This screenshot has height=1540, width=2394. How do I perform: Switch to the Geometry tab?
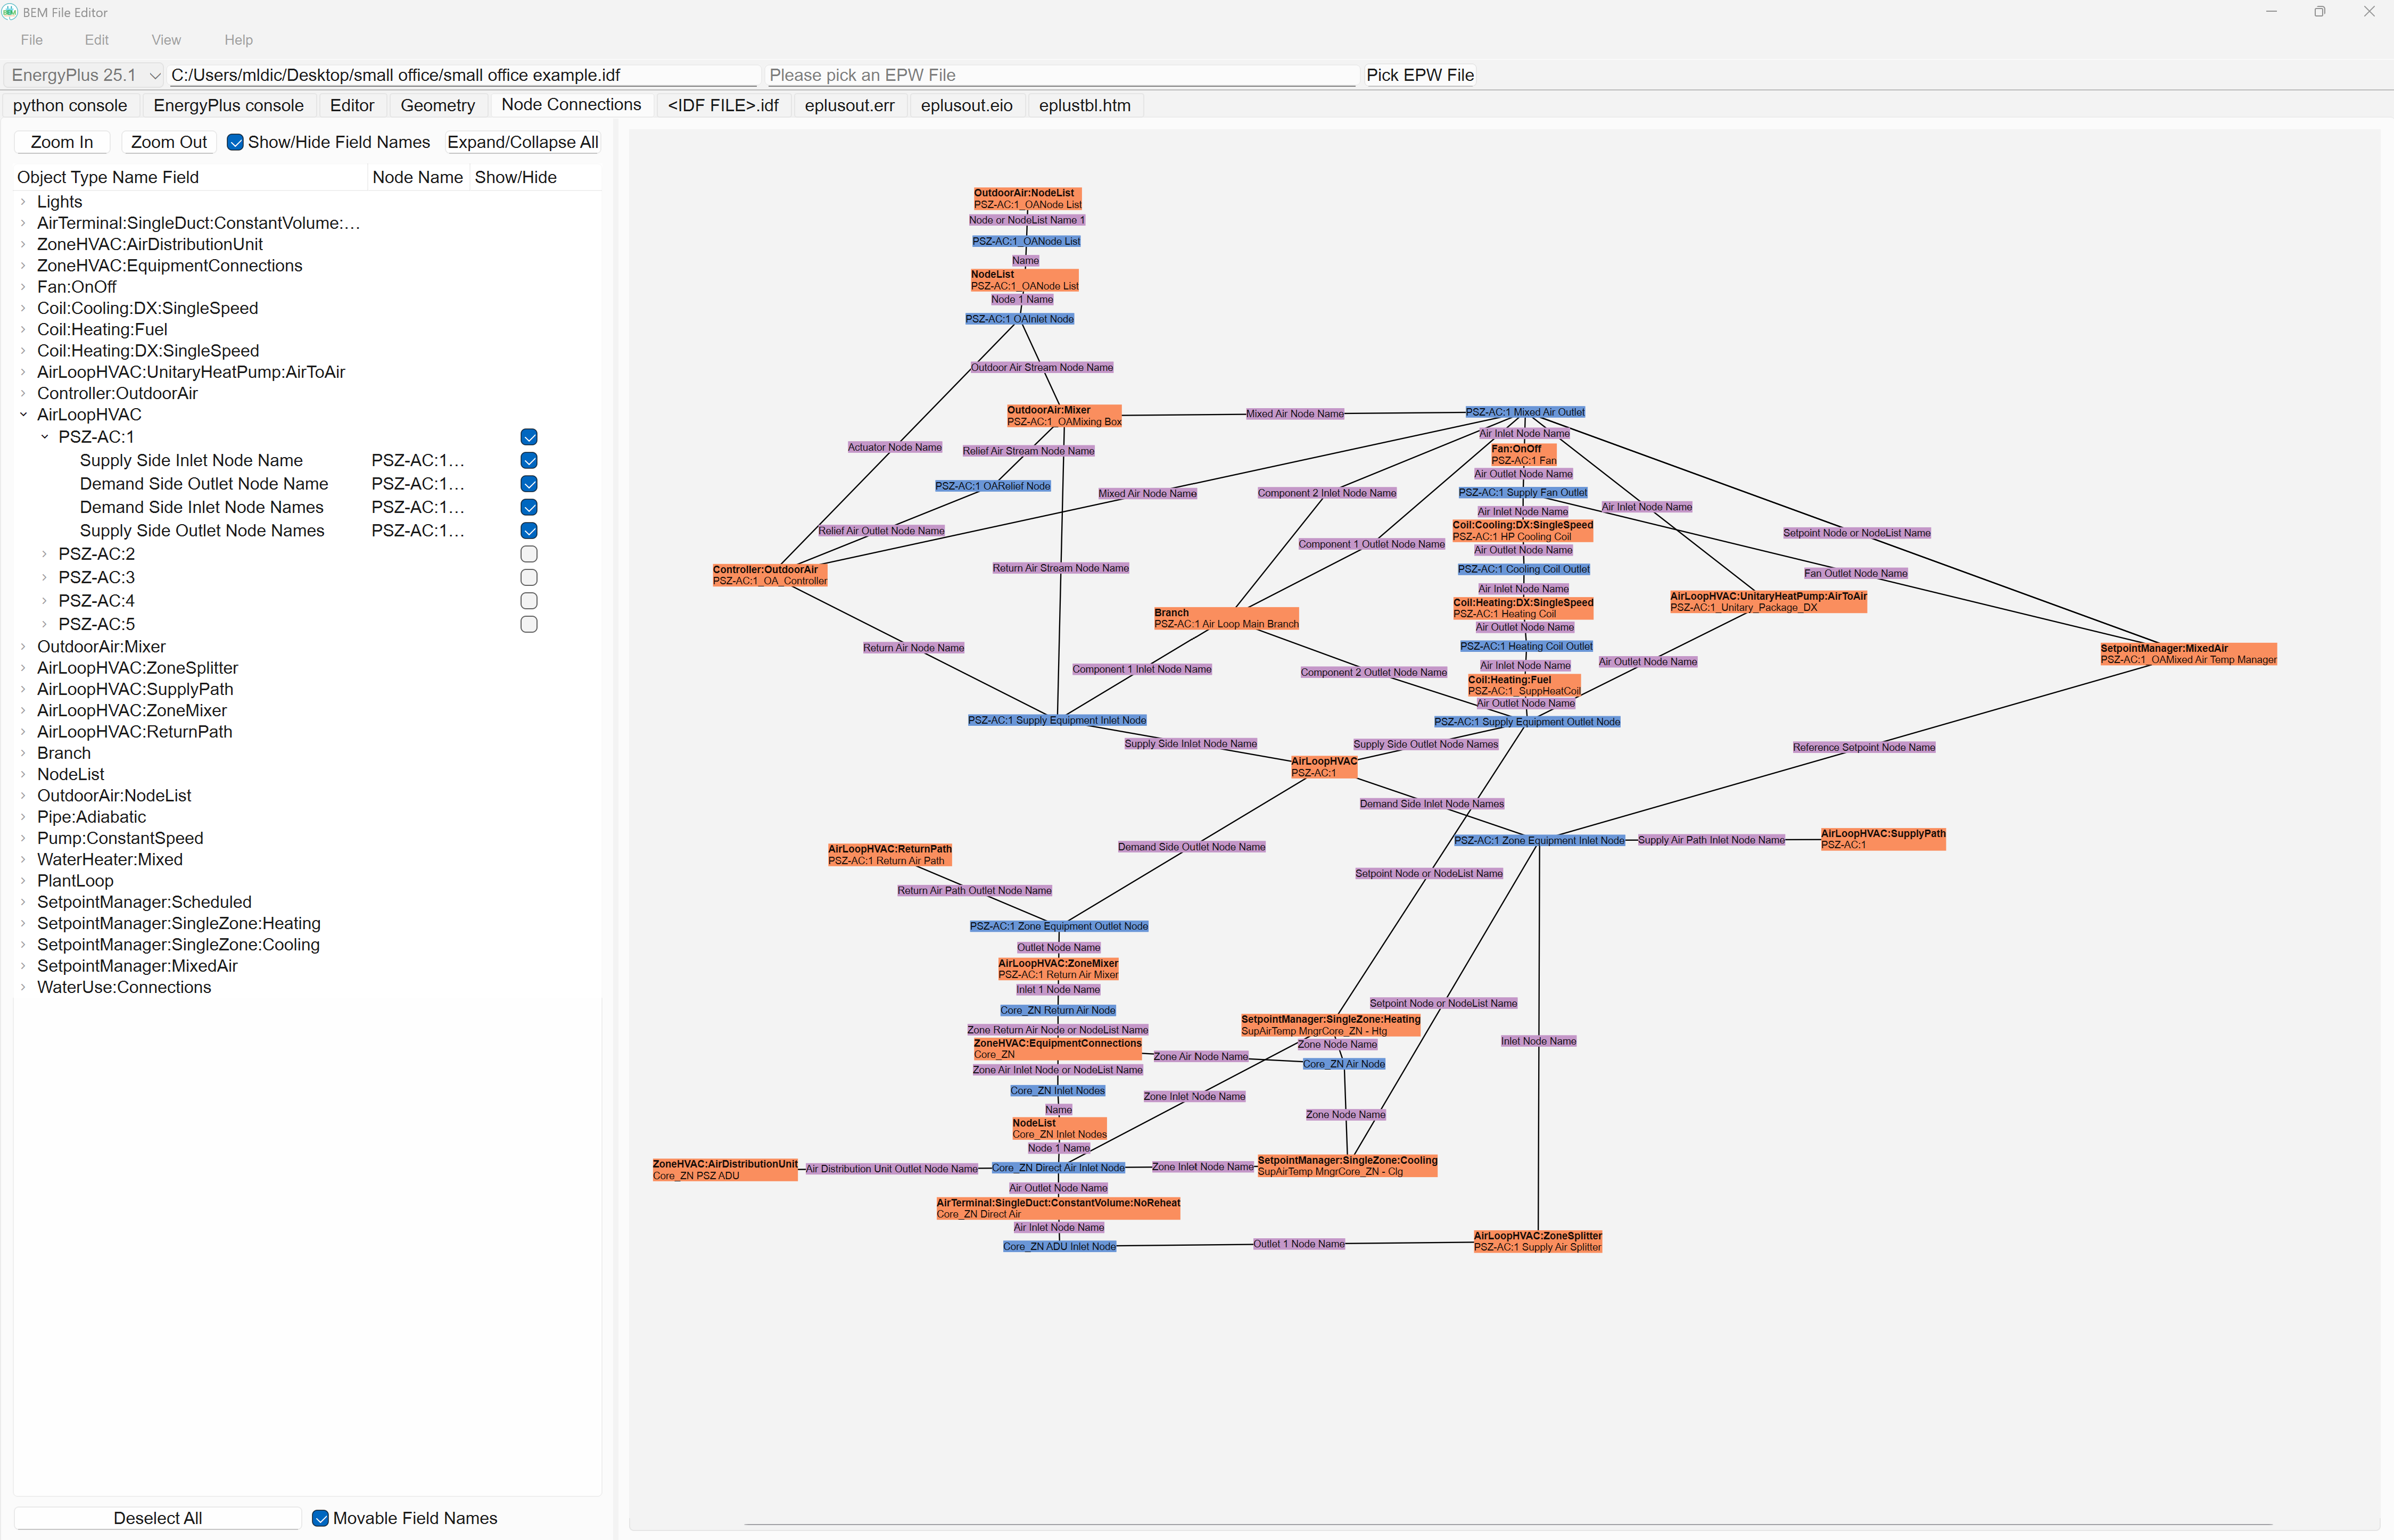[x=437, y=105]
